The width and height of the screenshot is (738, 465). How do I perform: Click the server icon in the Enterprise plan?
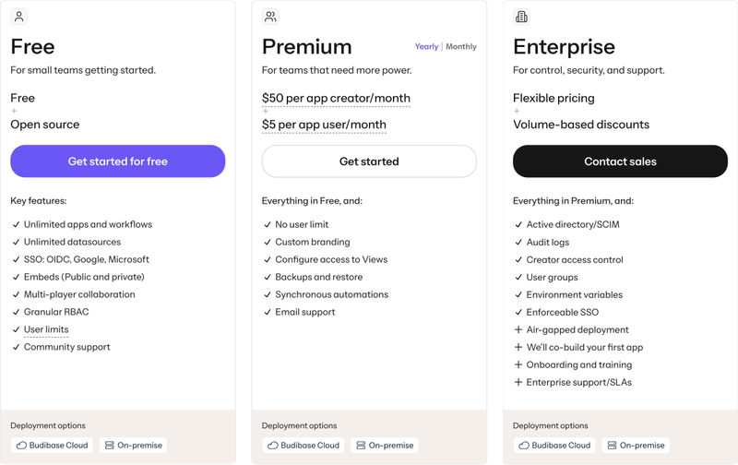(x=612, y=446)
